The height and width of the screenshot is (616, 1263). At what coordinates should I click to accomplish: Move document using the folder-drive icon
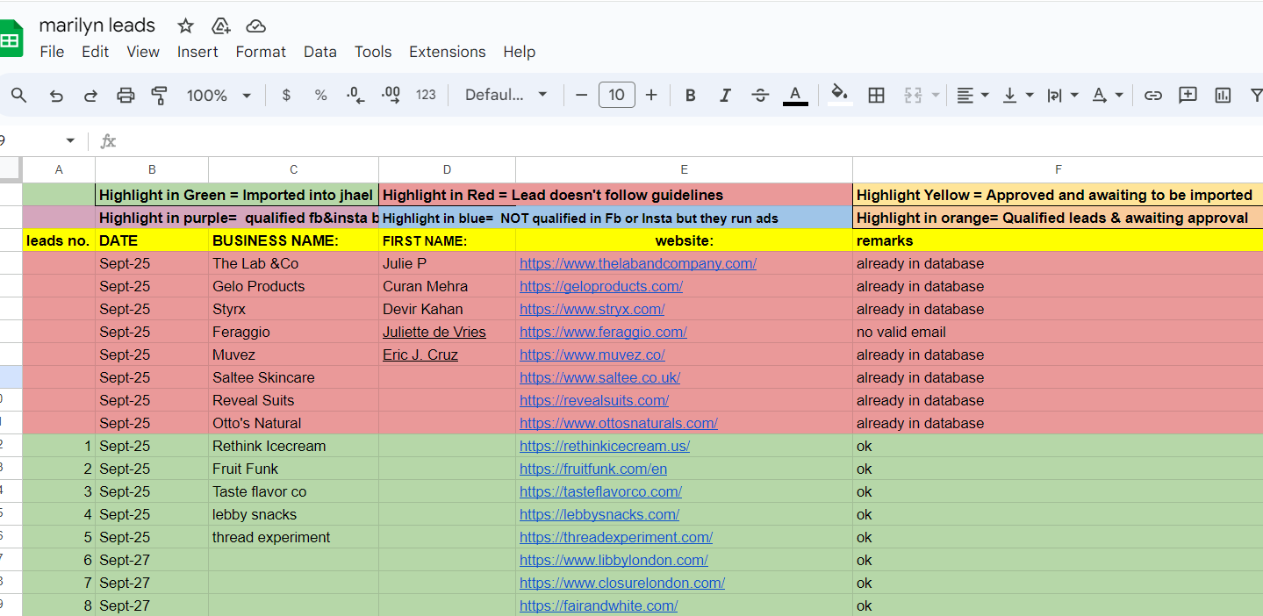click(221, 25)
